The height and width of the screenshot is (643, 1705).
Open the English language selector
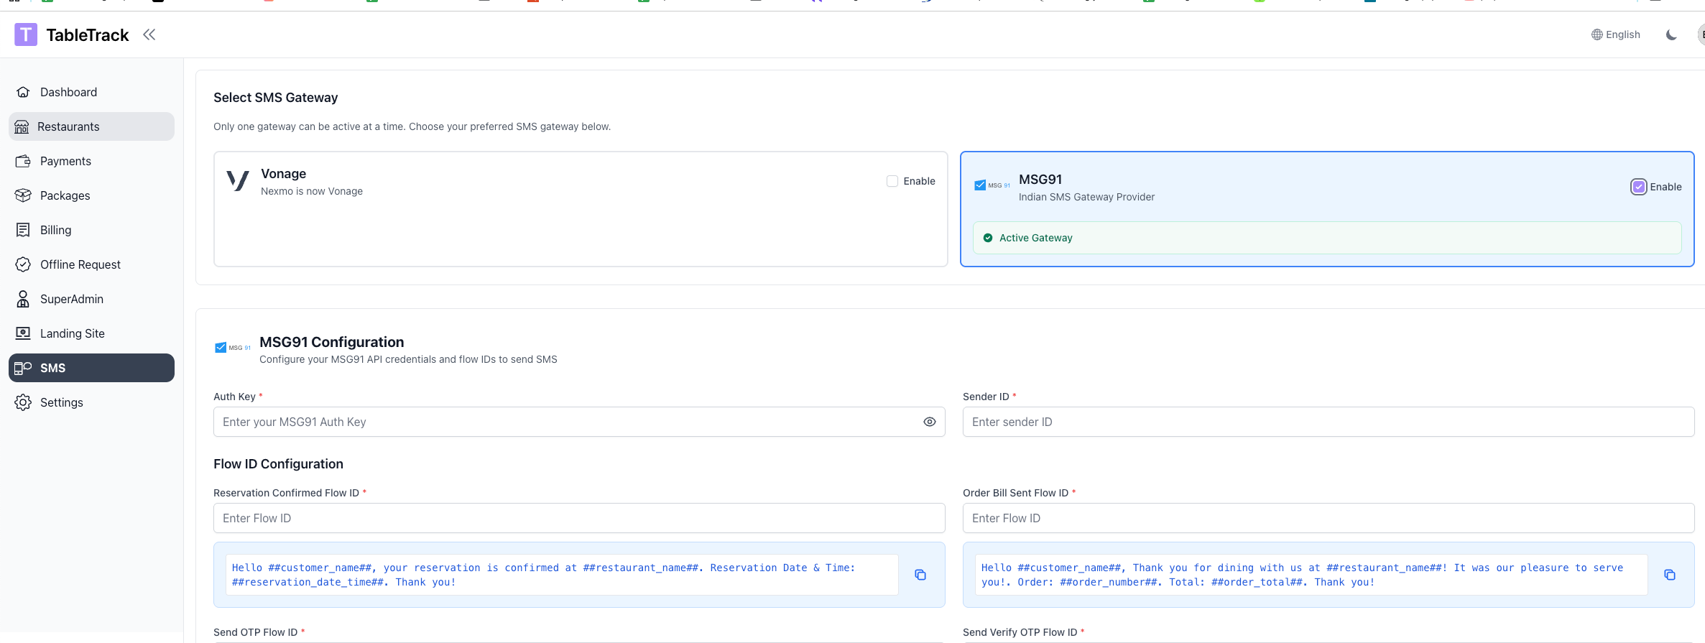click(1615, 34)
